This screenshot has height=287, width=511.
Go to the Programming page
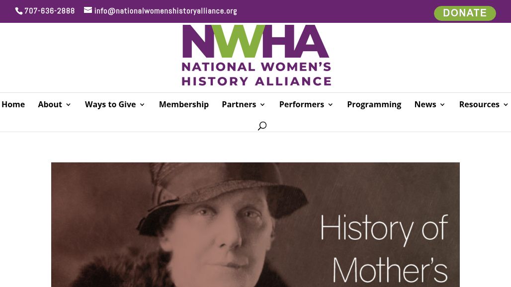click(374, 104)
